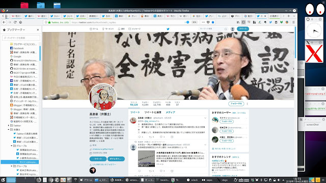Viewport: 326px width, 183px height.
Task: Open the 通知 item in Twitter navigation
Action: click(x=121, y=29)
